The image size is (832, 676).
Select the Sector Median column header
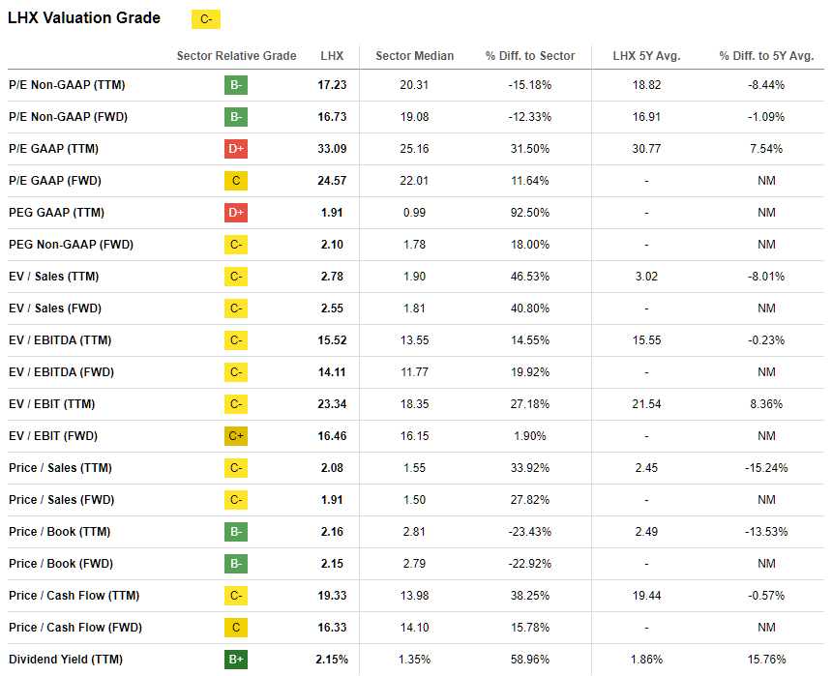coord(414,56)
